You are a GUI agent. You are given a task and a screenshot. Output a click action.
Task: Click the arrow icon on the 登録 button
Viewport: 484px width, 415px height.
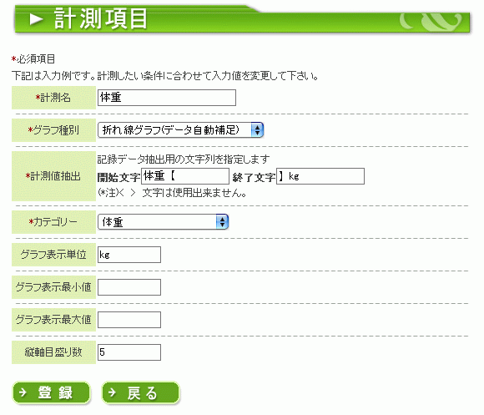tap(23, 392)
